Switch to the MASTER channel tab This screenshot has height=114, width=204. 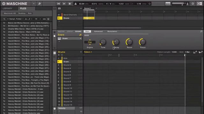(61, 31)
